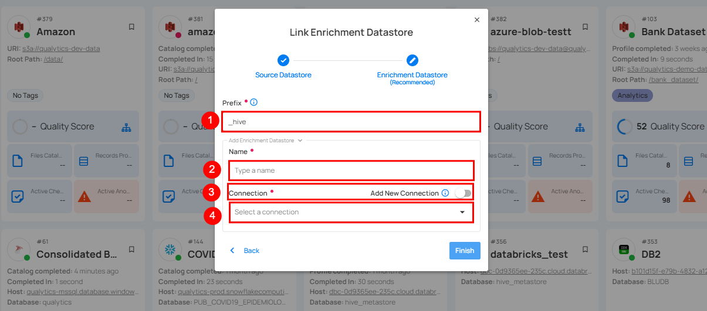
Task: Click the Finish button
Action: pyautogui.click(x=465, y=251)
